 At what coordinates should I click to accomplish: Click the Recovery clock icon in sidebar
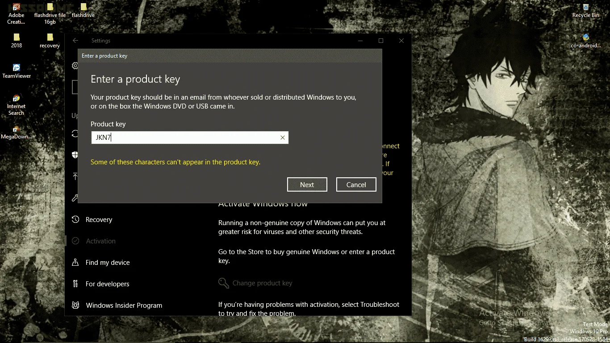75,219
